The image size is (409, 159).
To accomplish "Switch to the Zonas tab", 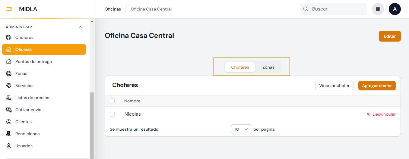I will click(x=268, y=67).
